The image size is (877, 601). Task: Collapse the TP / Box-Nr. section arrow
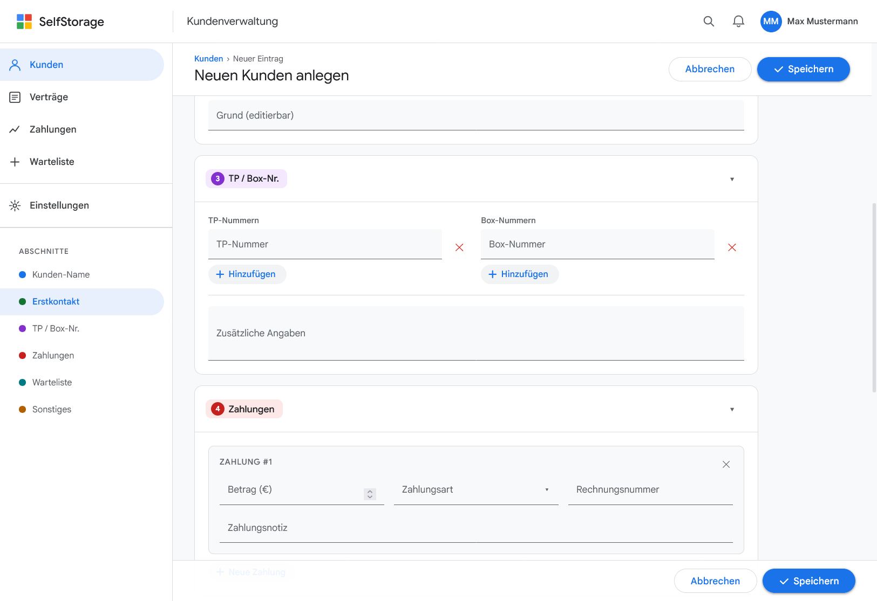click(732, 179)
